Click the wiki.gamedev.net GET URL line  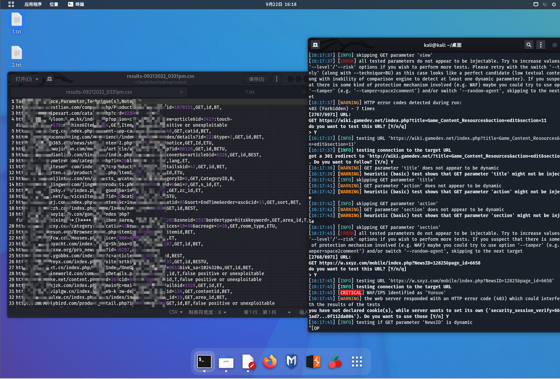pyautogui.click(x=428, y=120)
